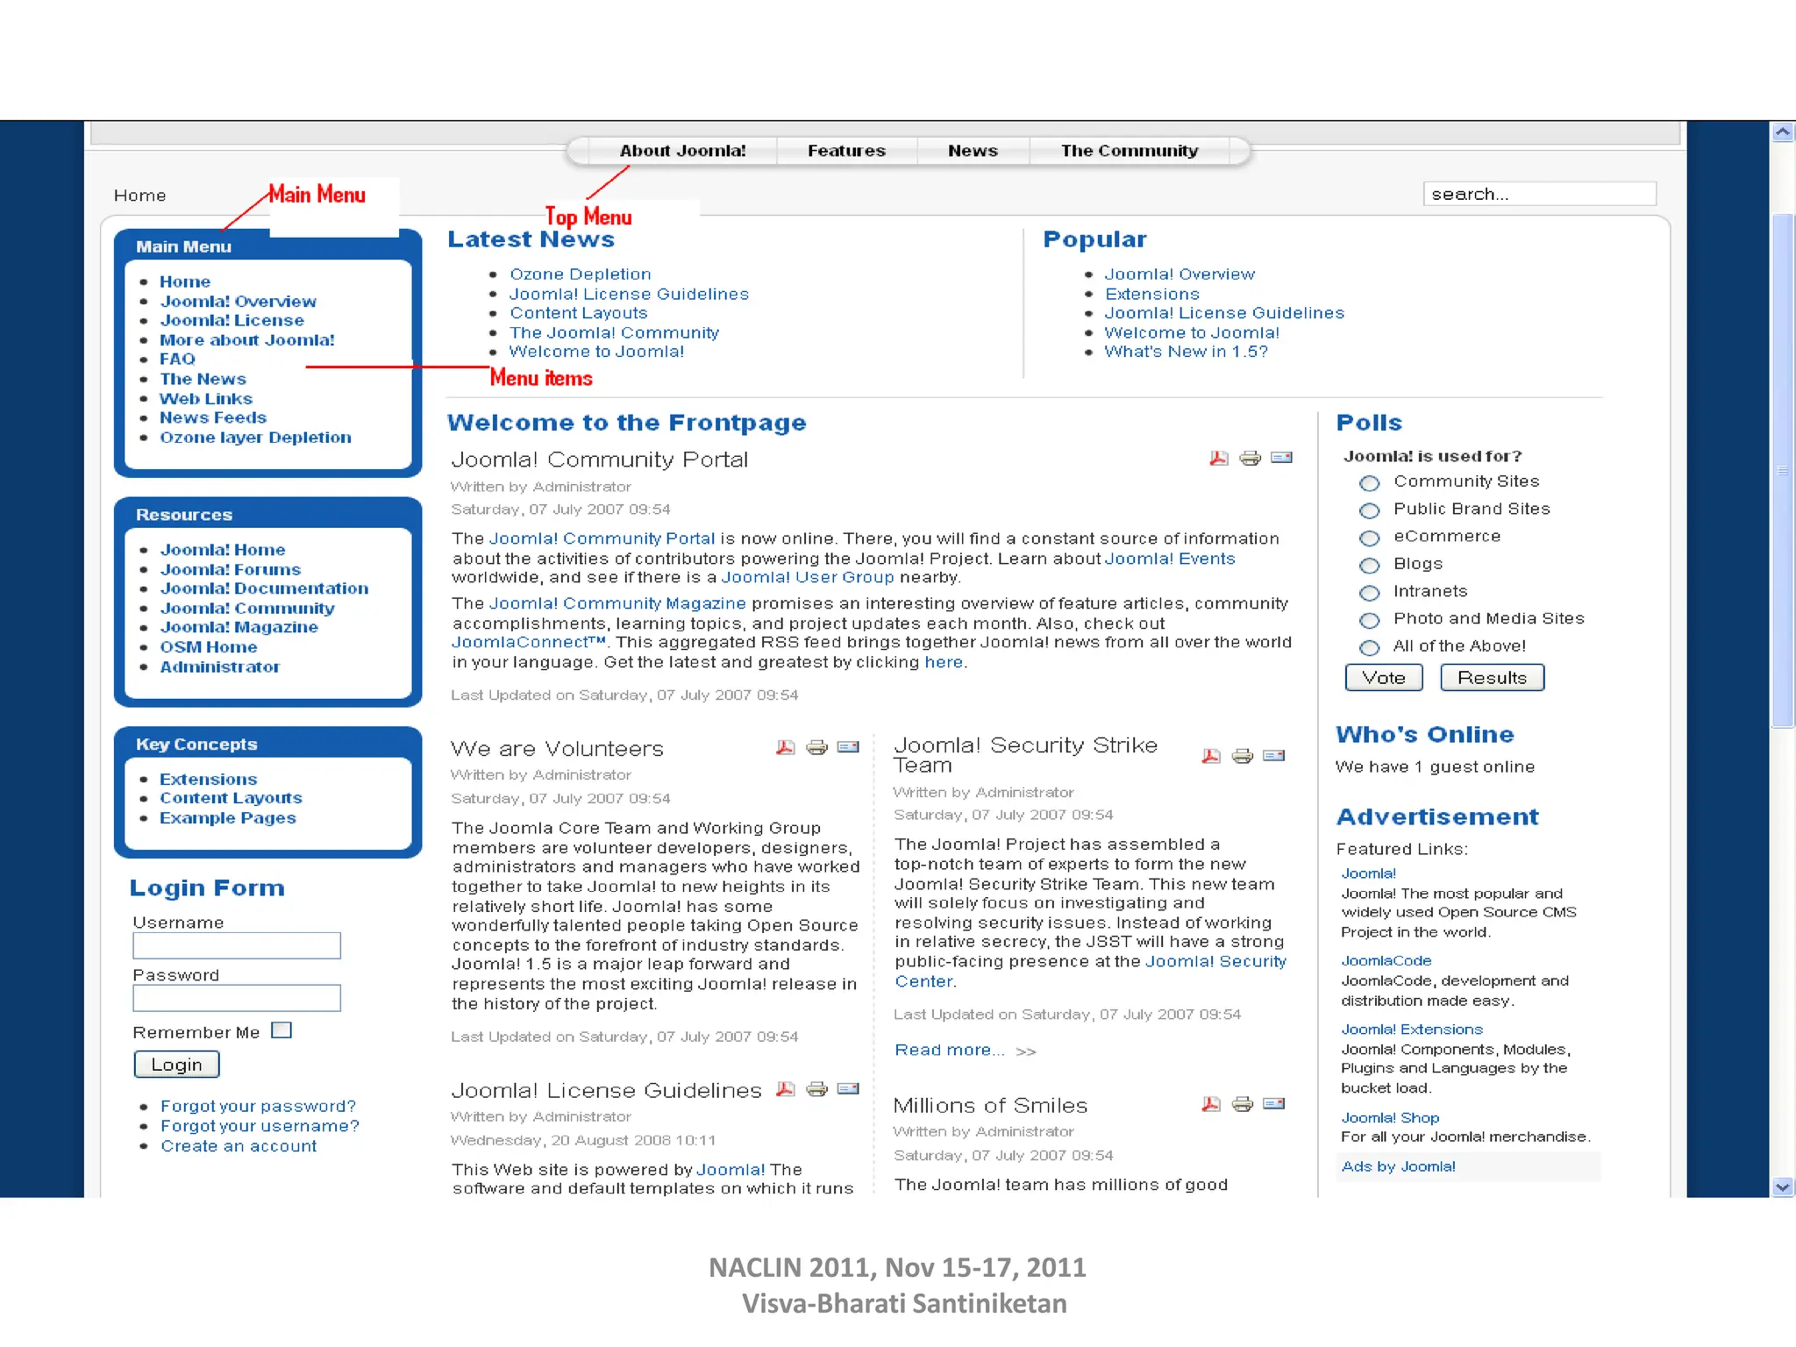Screen dimensions: 1796x1347
Task: Click print icon for Joomla! Community Portal article
Action: tap(1250, 458)
